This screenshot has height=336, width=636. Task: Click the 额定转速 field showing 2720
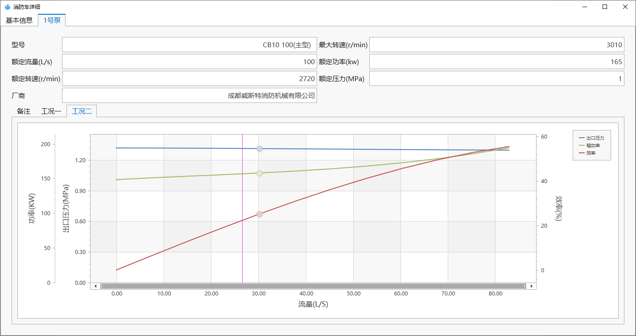coord(190,78)
